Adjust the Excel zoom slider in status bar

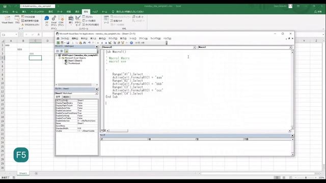click(306, 177)
